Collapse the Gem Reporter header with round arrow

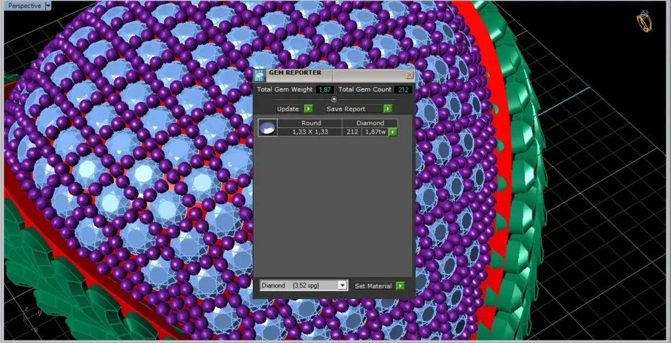click(x=334, y=99)
